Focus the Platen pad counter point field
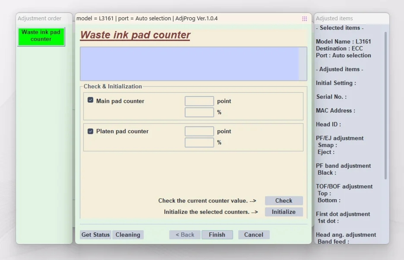The height and width of the screenshot is (260, 404). (x=199, y=132)
